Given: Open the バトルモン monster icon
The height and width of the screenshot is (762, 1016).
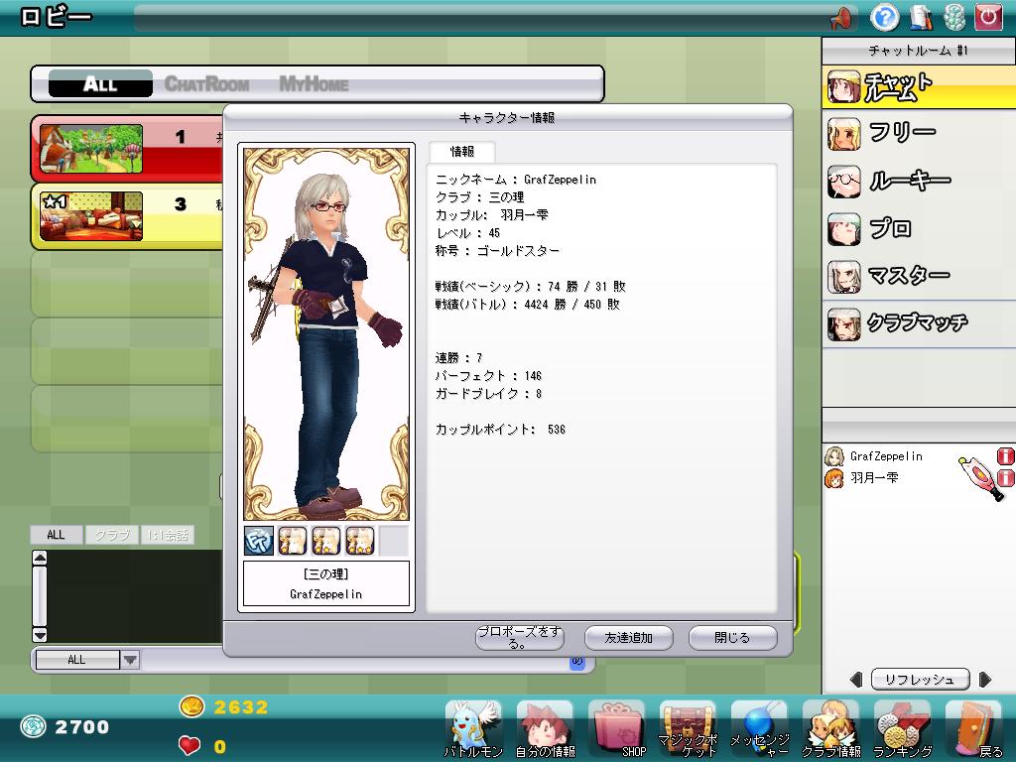Looking at the screenshot, I should point(473,728).
